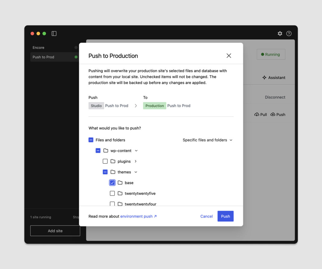This screenshot has height=269, width=322.
Task: Click the wp-content folder icon
Action: pyautogui.click(x=106, y=151)
